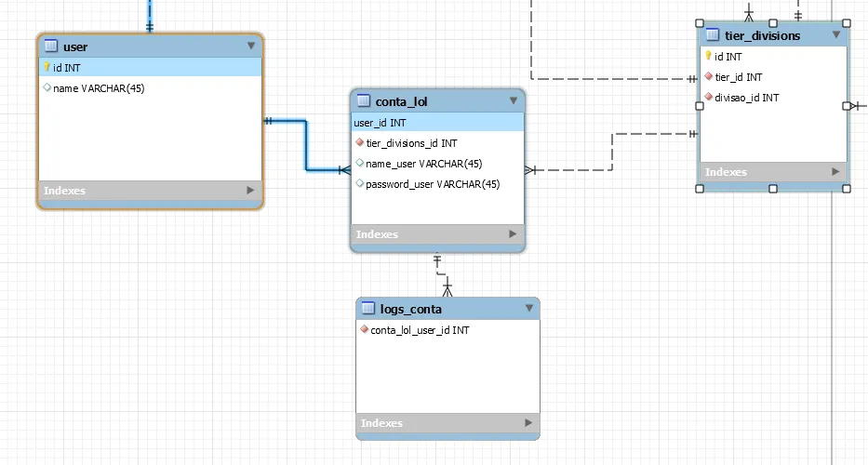The height and width of the screenshot is (465, 868).
Task: Collapse the conta_lol table header arrow
Action: 514,100
